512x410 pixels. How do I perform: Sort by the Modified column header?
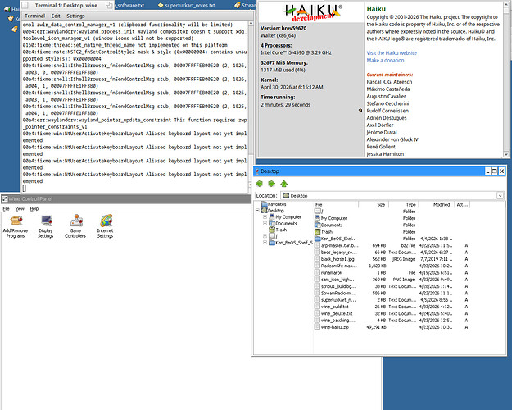click(x=437, y=204)
